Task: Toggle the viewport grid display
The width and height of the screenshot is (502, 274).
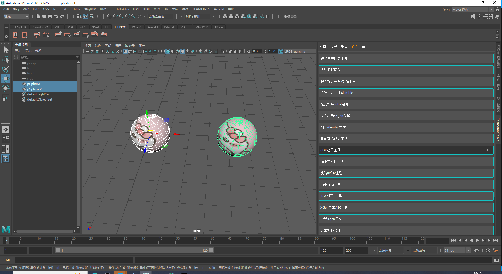Action: click(x=125, y=51)
